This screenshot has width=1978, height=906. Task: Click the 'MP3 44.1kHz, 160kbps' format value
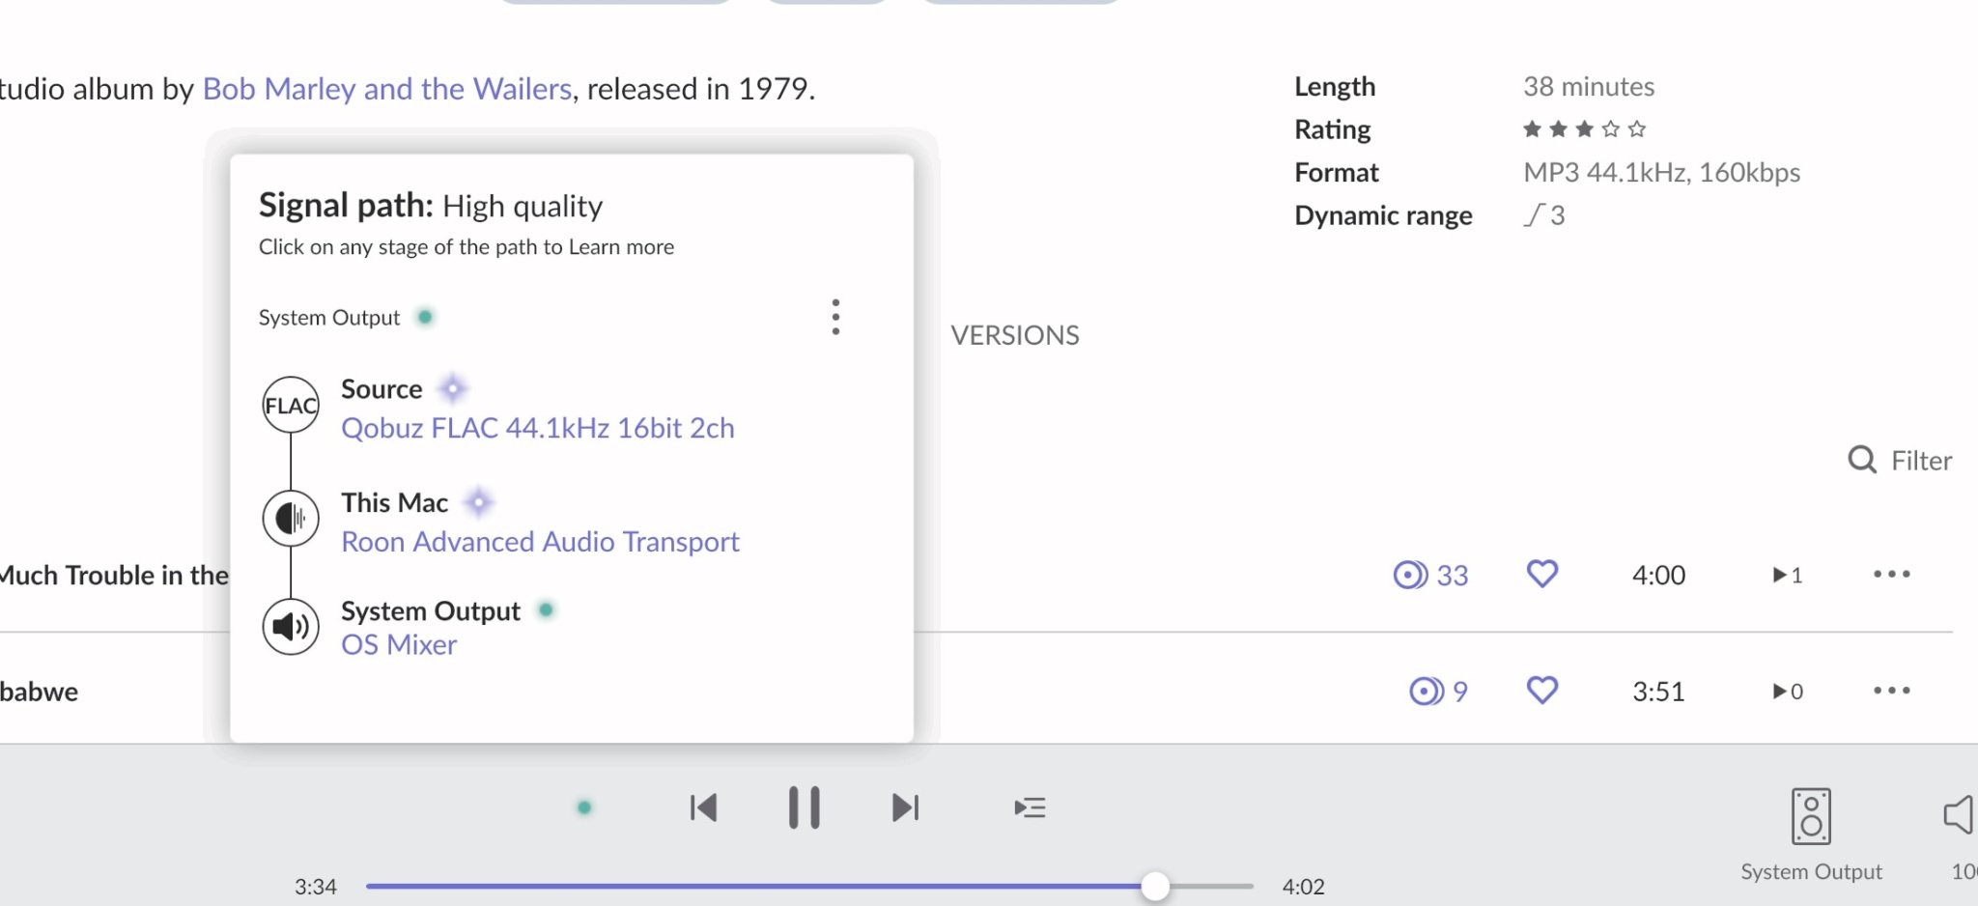tap(1661, 172)
